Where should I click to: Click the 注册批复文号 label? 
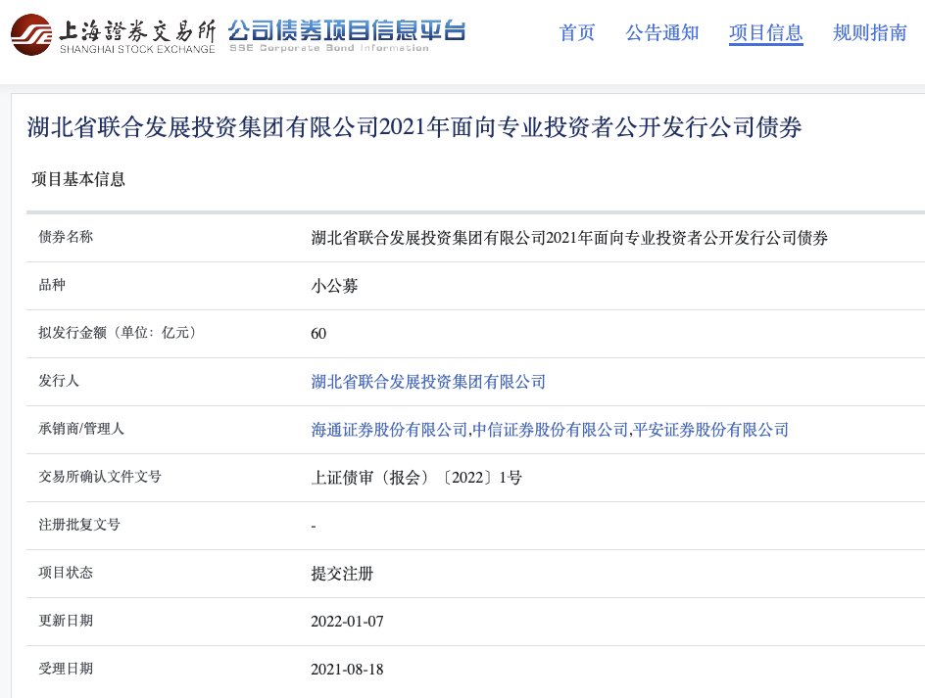tap(79, 525)
